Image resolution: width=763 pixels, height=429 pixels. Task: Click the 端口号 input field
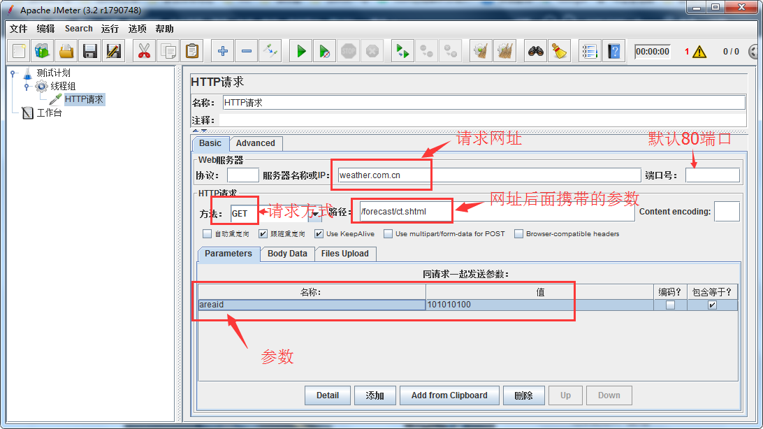(713, 175)
